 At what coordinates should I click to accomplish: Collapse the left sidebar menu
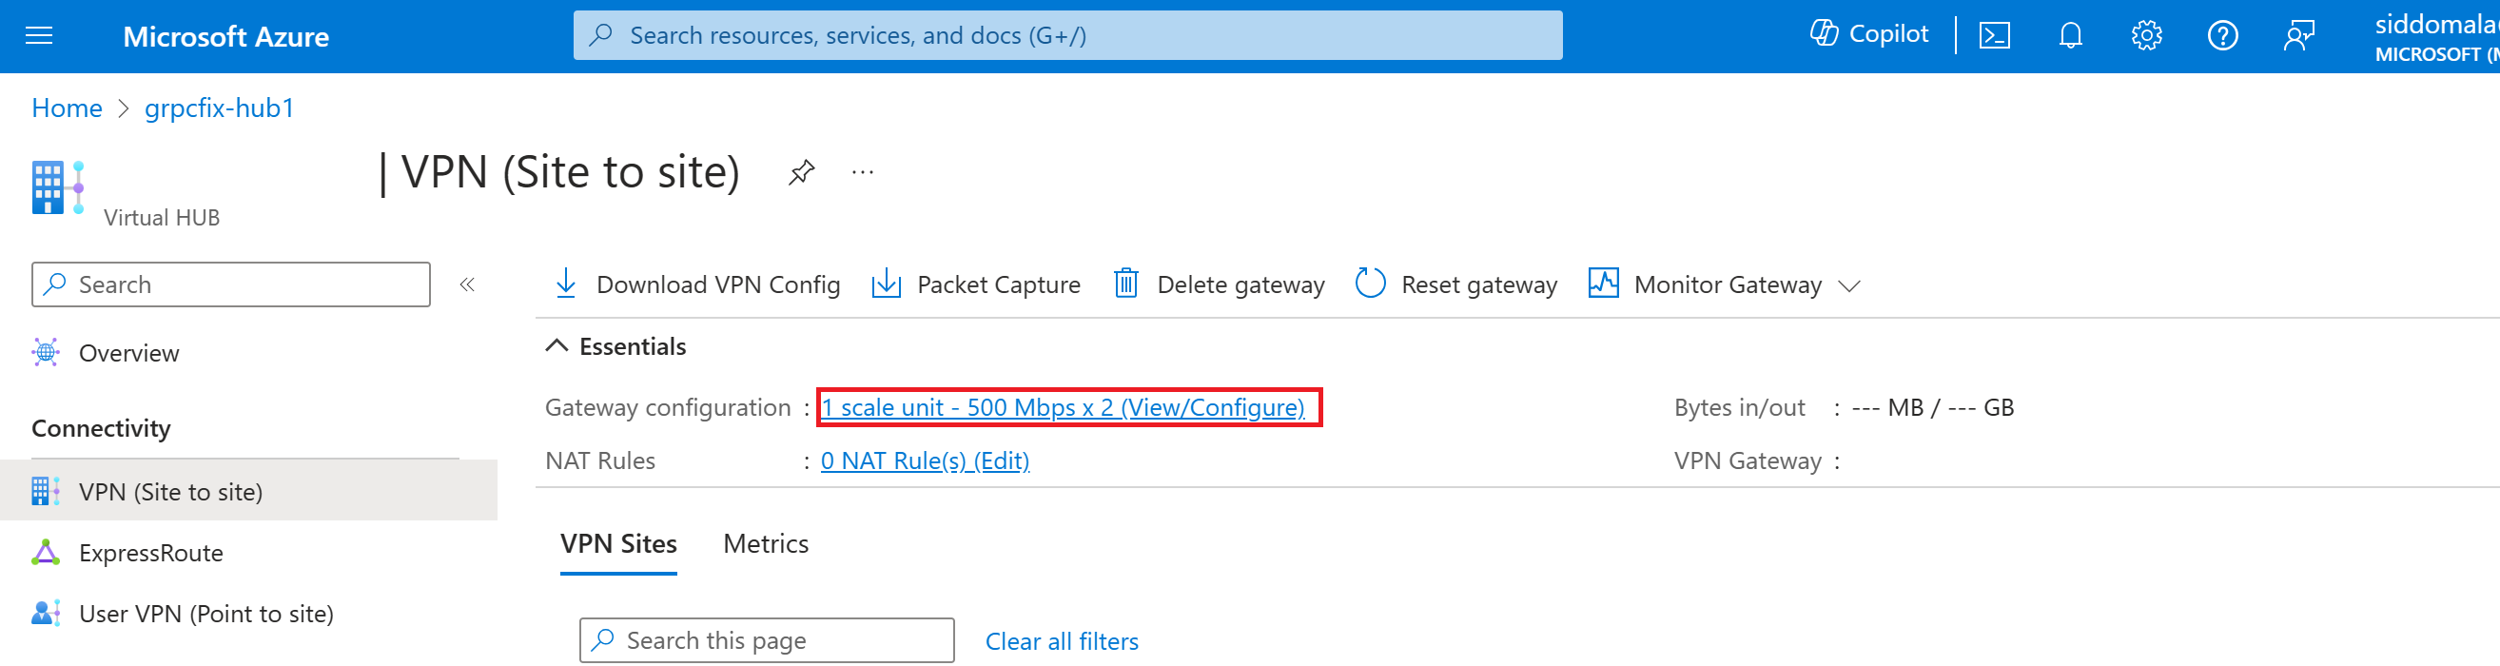[x=467, y=284]
